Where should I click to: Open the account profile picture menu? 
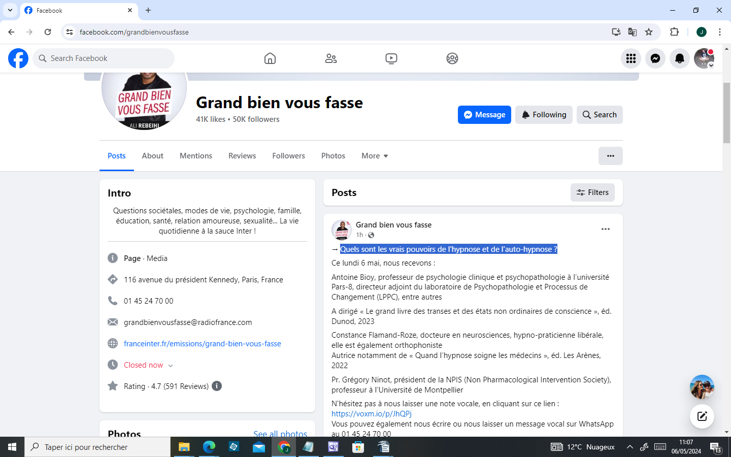coord(704,58)
